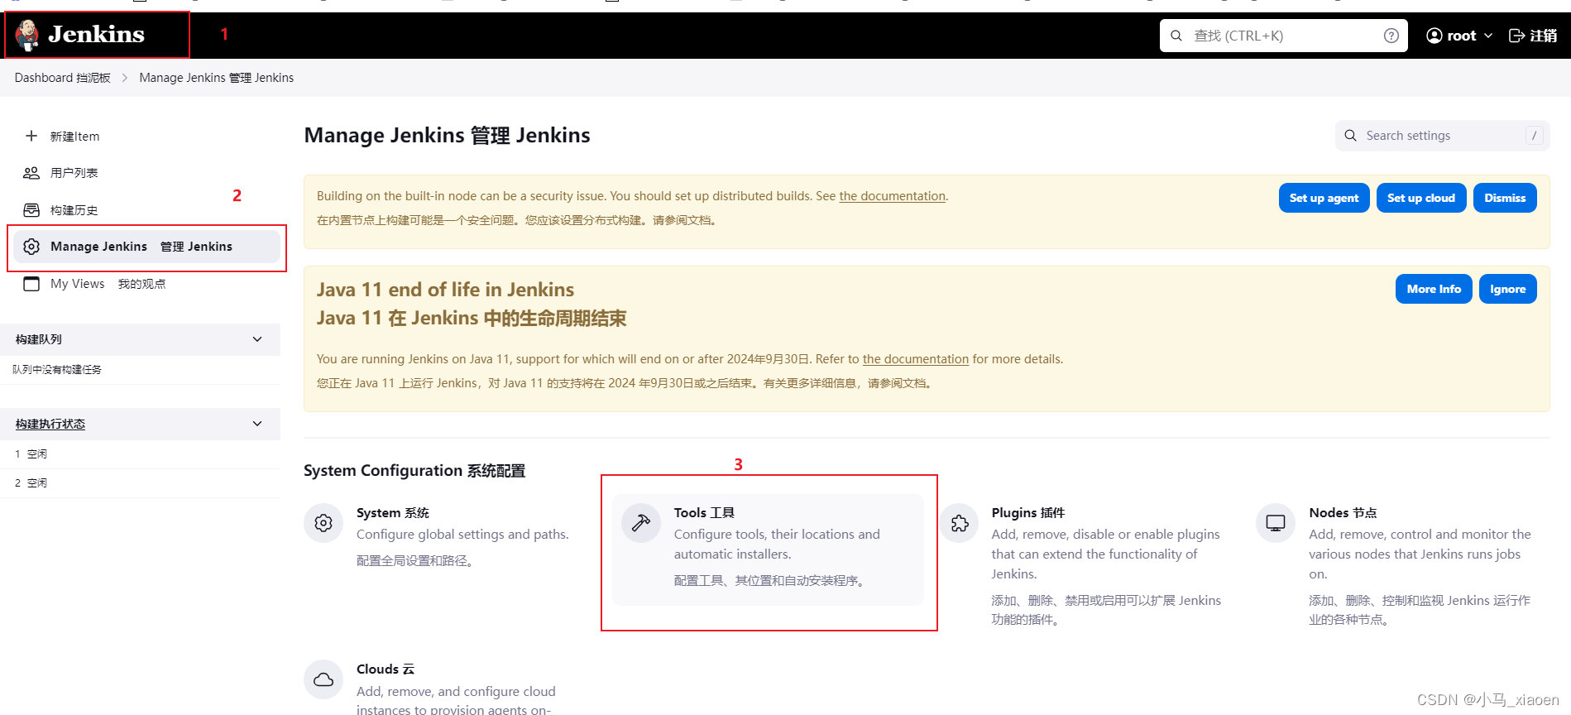Image resolution: width=1571 pixels, height=715 pixels.
Task: Click the 队列中没有构建任务 text
Action: [57, 370]
